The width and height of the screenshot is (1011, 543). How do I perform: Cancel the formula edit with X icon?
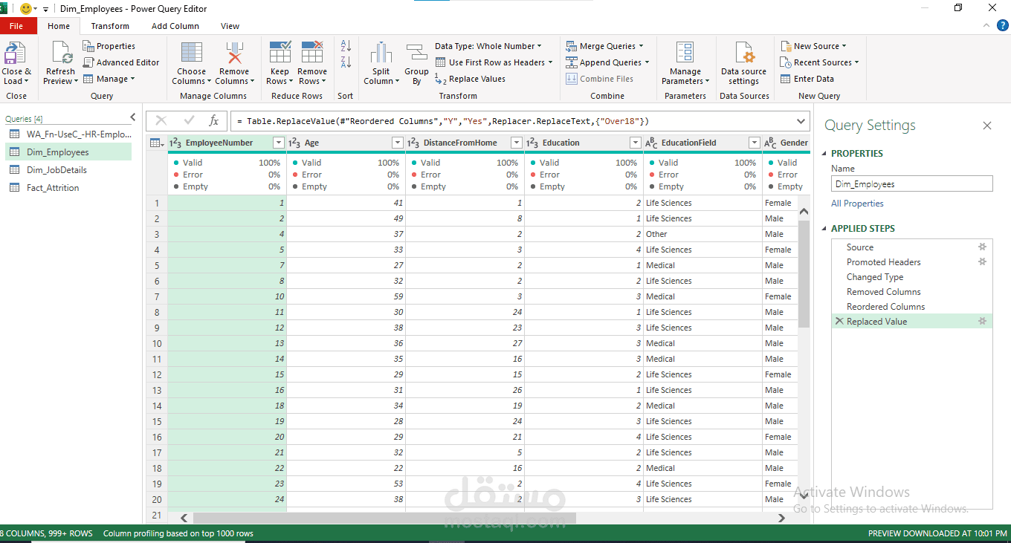161,121
